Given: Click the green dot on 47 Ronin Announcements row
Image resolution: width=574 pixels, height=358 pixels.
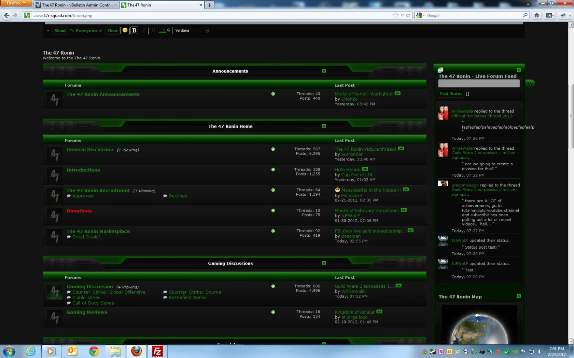Looking at the screenshot, I should [273, 94].
